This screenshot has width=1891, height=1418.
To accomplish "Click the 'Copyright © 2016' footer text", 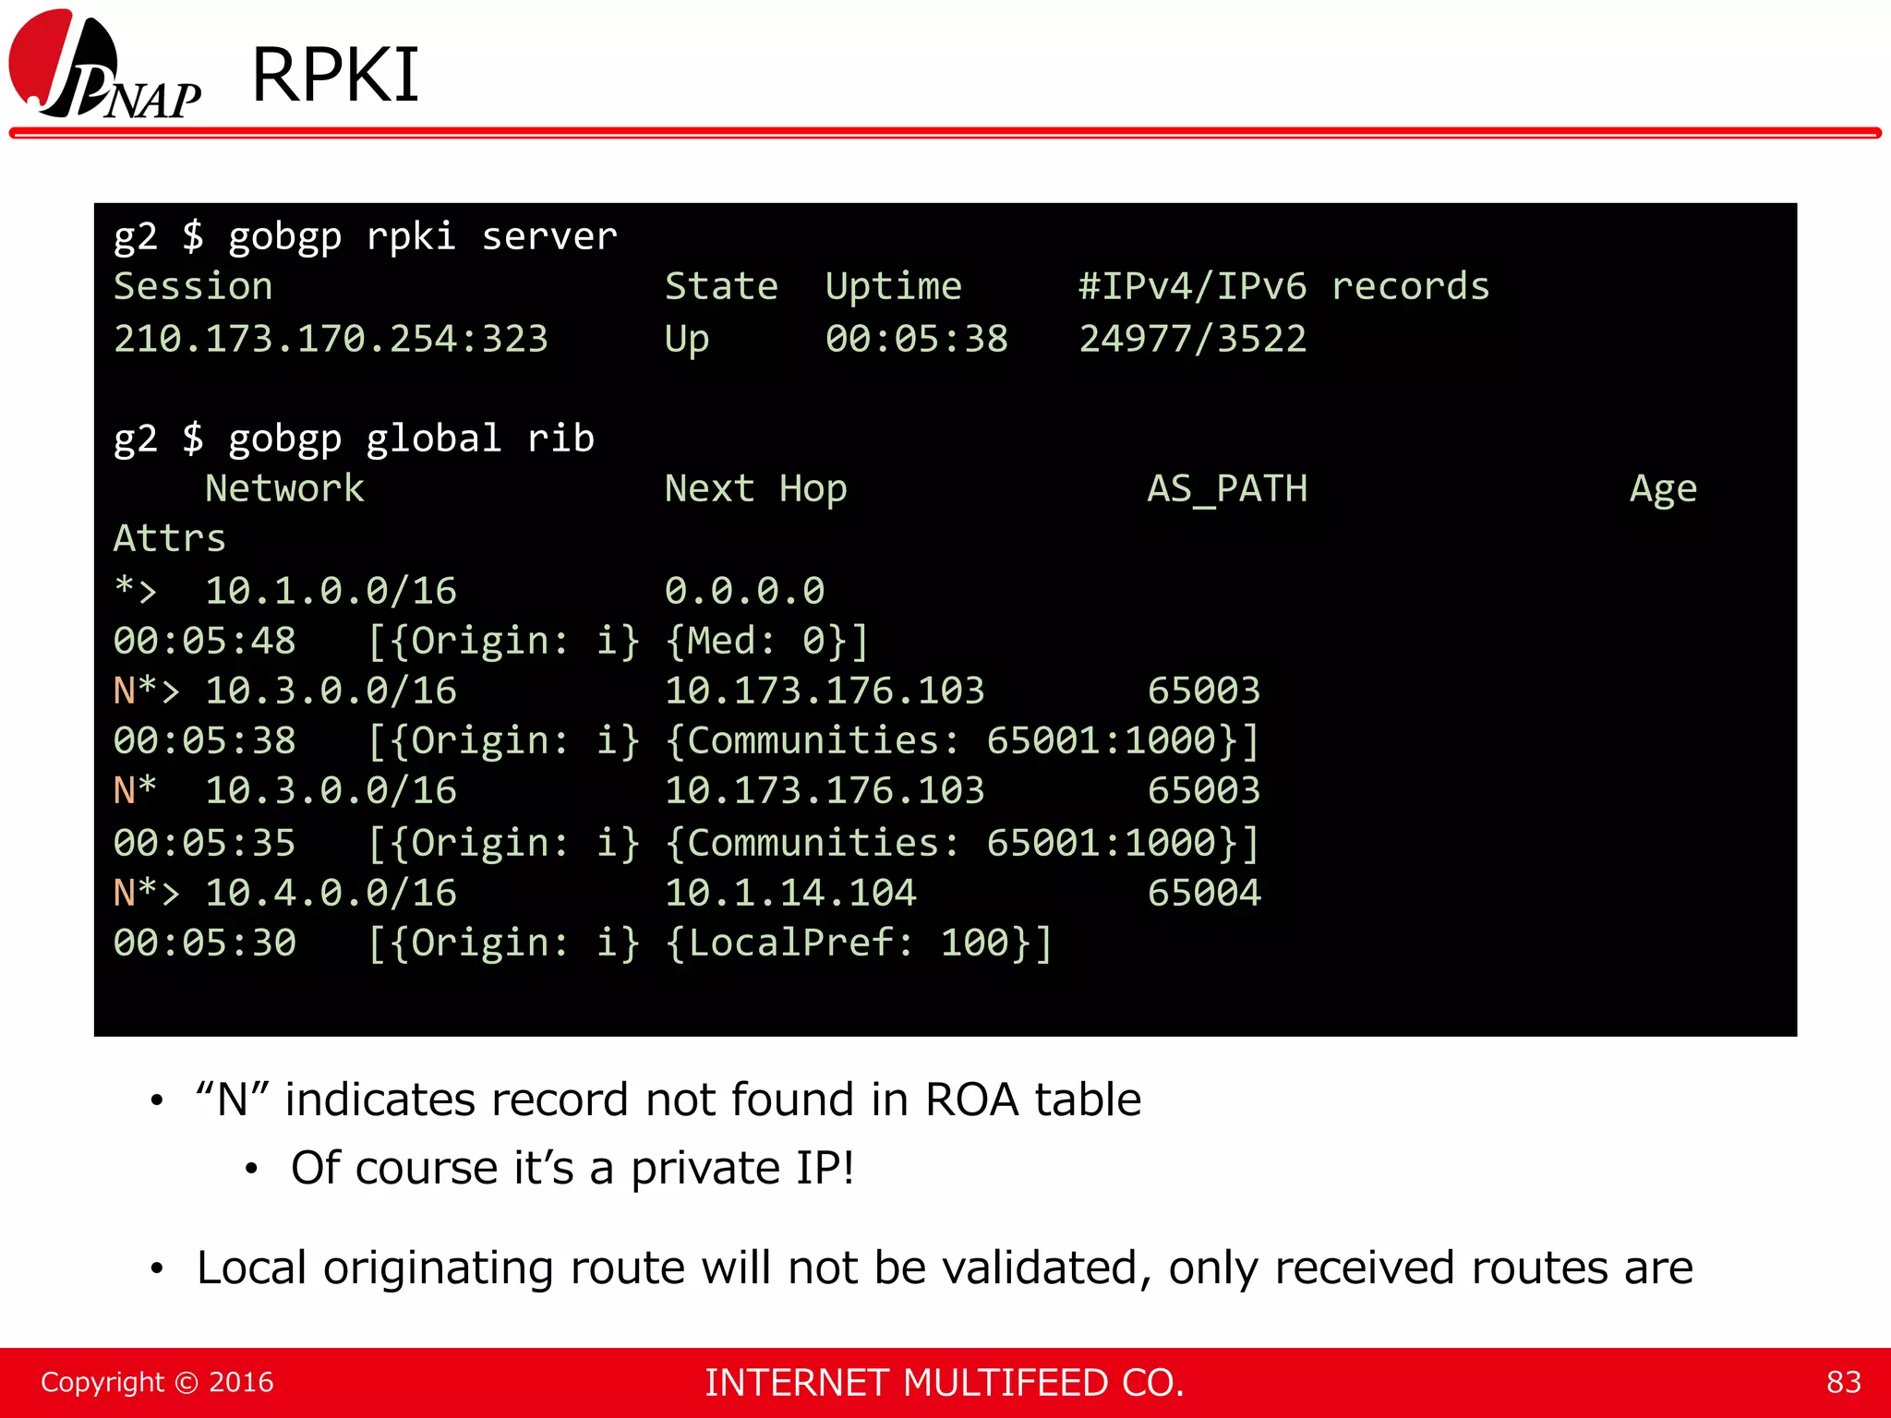I will coord(157,1382).
